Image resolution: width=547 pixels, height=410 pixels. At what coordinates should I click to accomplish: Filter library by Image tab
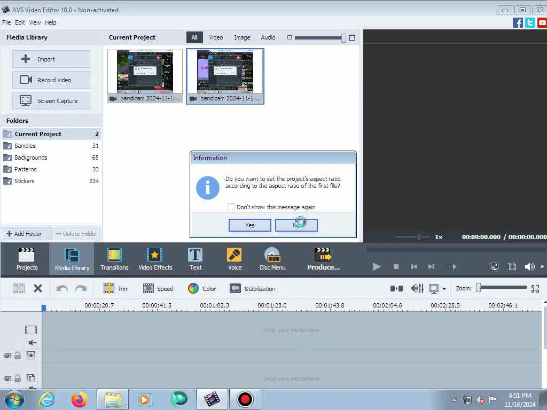[242, 37]
